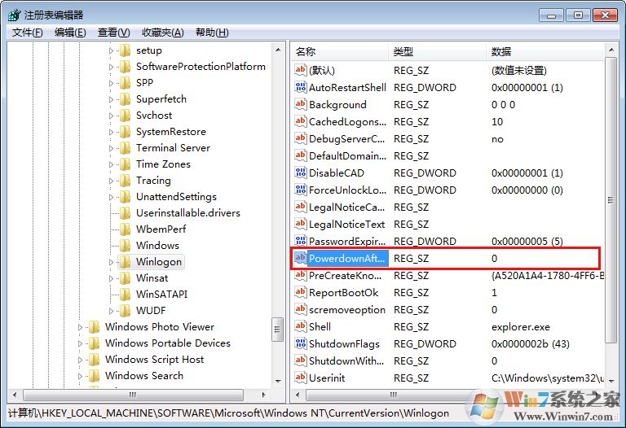Sort values by 名称 column header
The width and height of the screenshot is (626, 428).
340,51
